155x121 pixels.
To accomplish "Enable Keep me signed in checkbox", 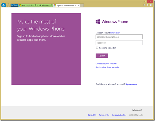I will click(97, 48).
